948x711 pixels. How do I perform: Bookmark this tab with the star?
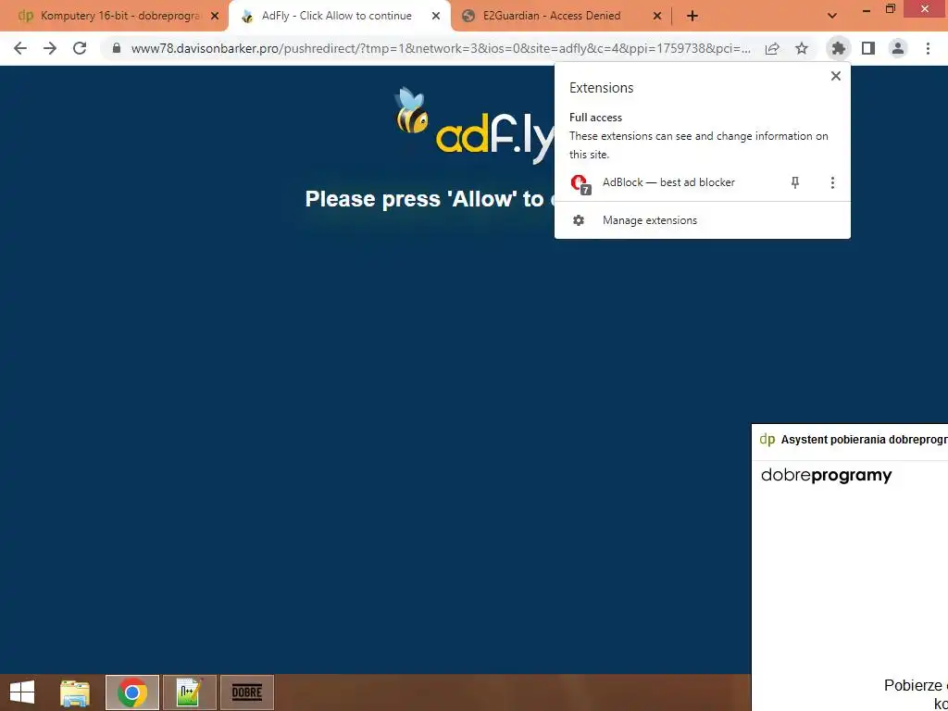click(802, 48)
